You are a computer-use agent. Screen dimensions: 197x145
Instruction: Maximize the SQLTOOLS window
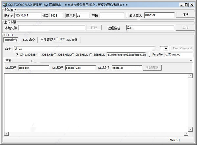(186, 5)
